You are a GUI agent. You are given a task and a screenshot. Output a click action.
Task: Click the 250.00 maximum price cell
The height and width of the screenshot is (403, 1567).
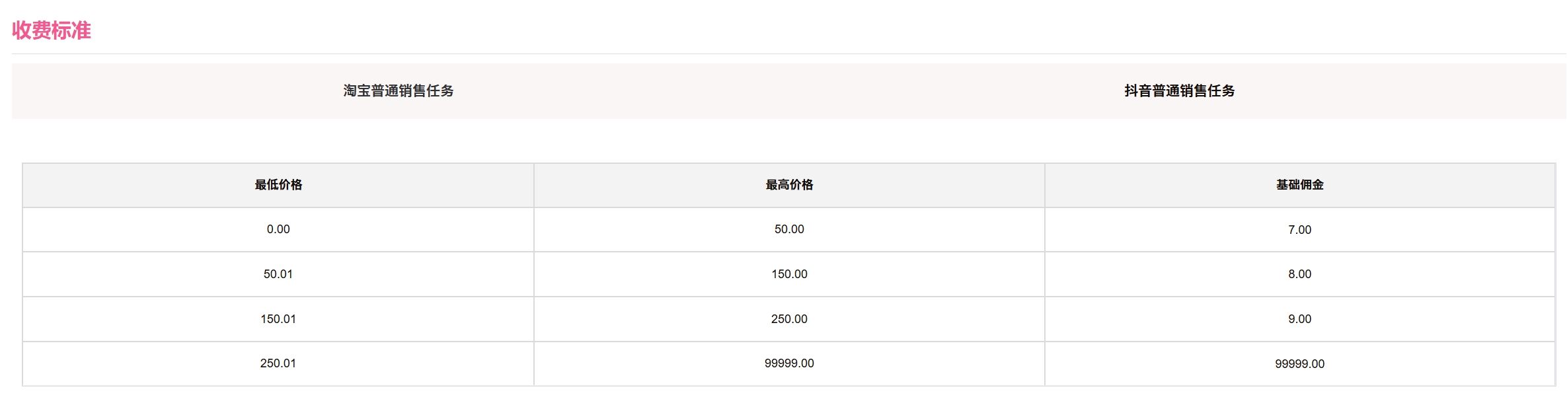click(789, 319)
